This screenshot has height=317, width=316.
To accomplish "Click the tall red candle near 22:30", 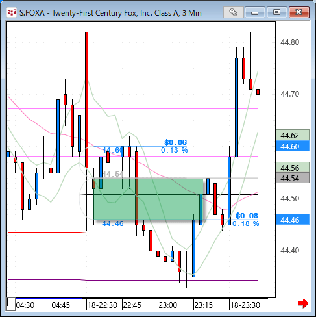I will click(86, 100).
